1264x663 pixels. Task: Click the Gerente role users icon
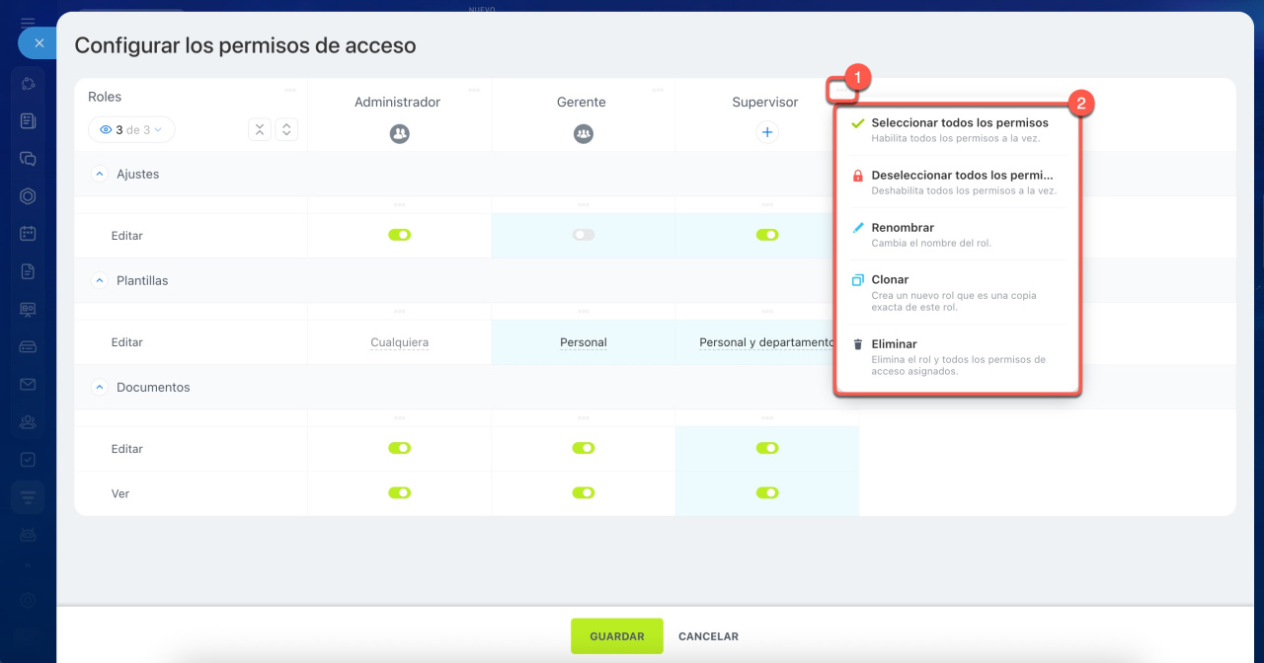point(584,133)
